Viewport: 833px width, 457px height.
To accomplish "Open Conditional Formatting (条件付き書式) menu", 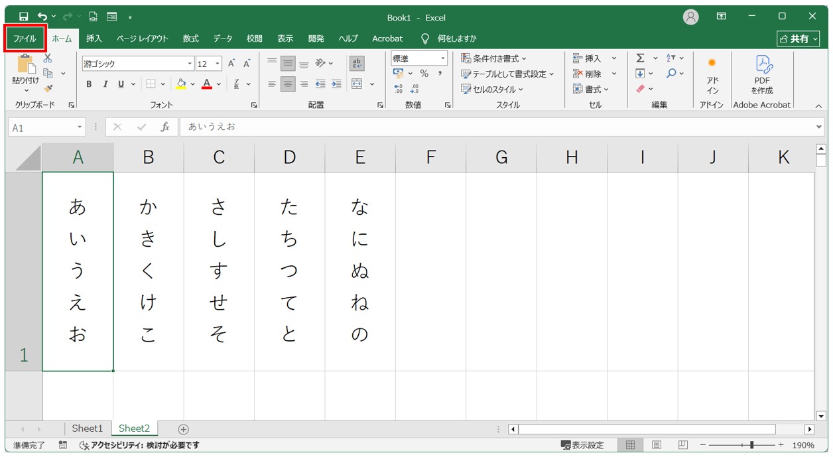I will tap(494, 58).
